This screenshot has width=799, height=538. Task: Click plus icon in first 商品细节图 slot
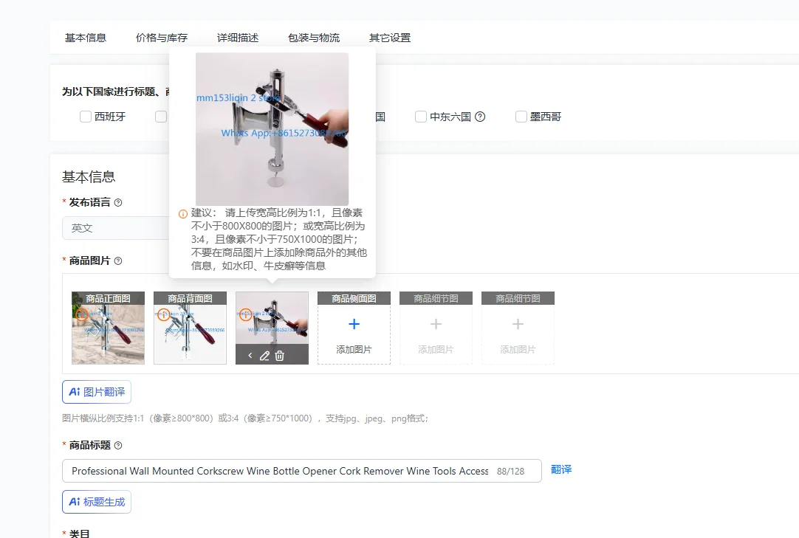click(x=436, y=324)
